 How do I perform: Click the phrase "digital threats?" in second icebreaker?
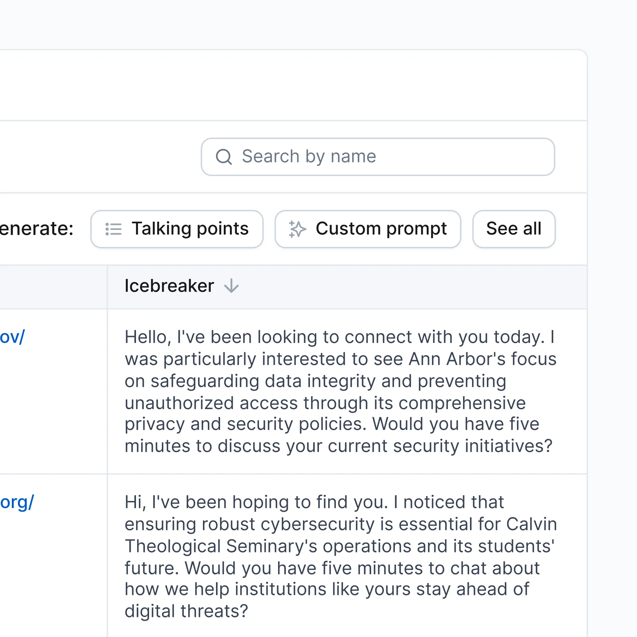coord(186,611)
